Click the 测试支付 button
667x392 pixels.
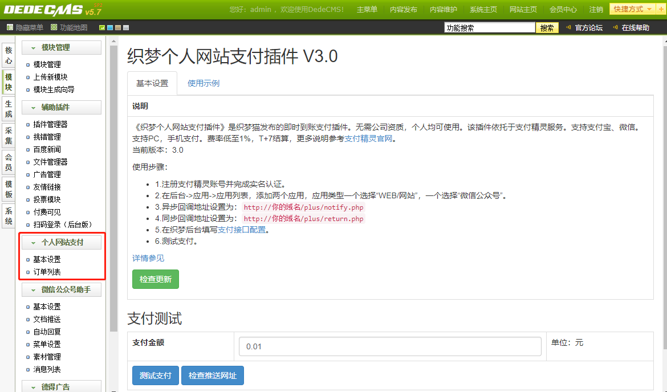pyautogui.click(x=156, y=375)
